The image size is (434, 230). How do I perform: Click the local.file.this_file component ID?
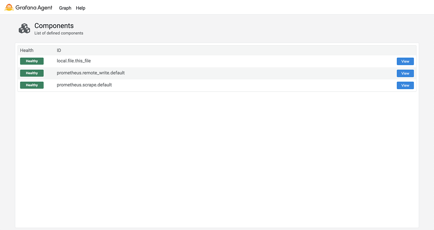[x=74, y=61]
